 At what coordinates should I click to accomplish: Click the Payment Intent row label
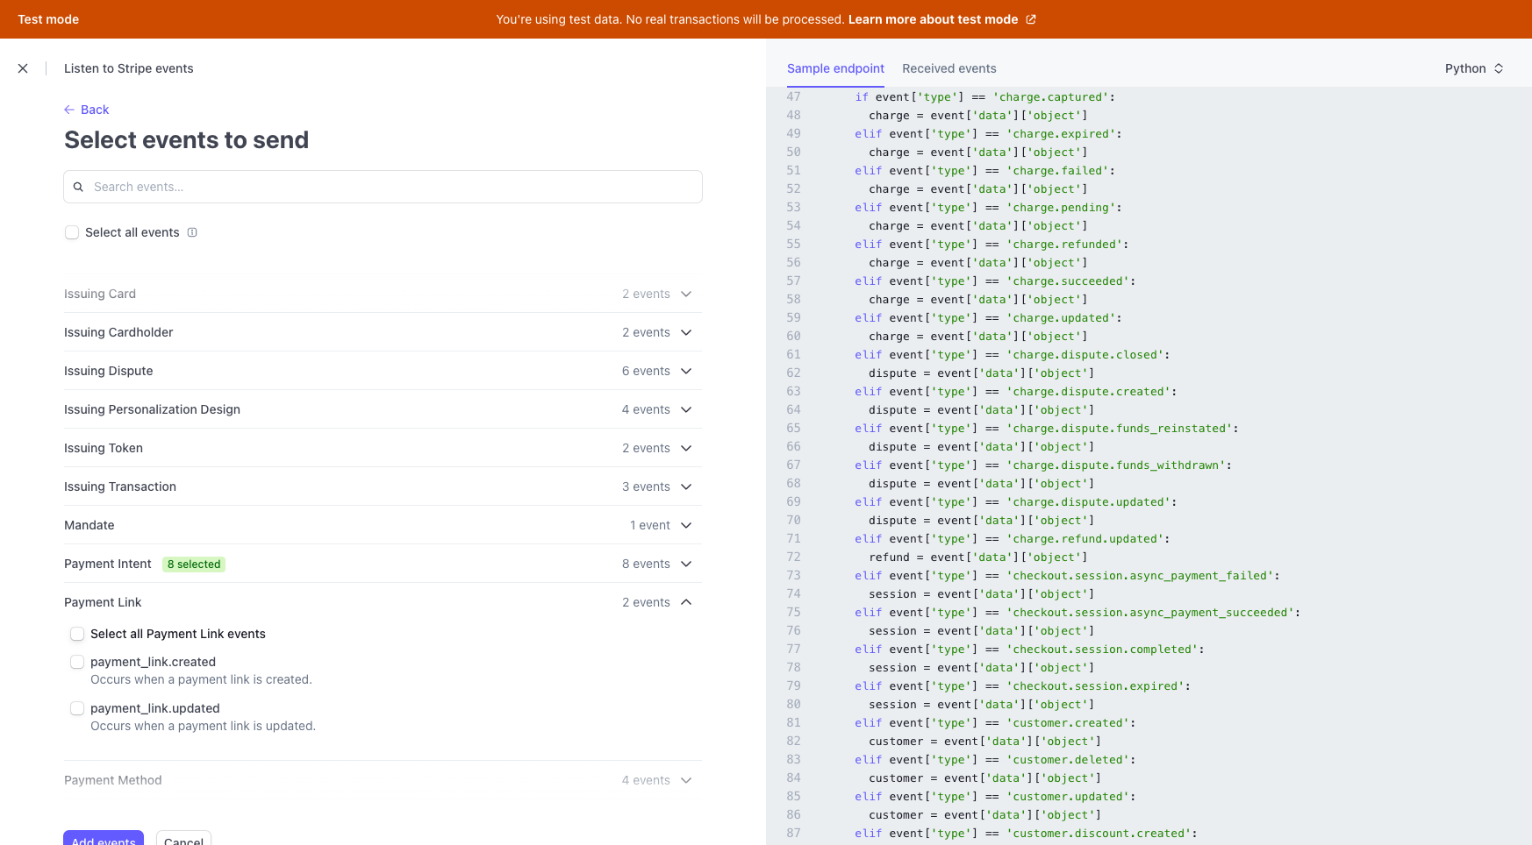(108, 564)
